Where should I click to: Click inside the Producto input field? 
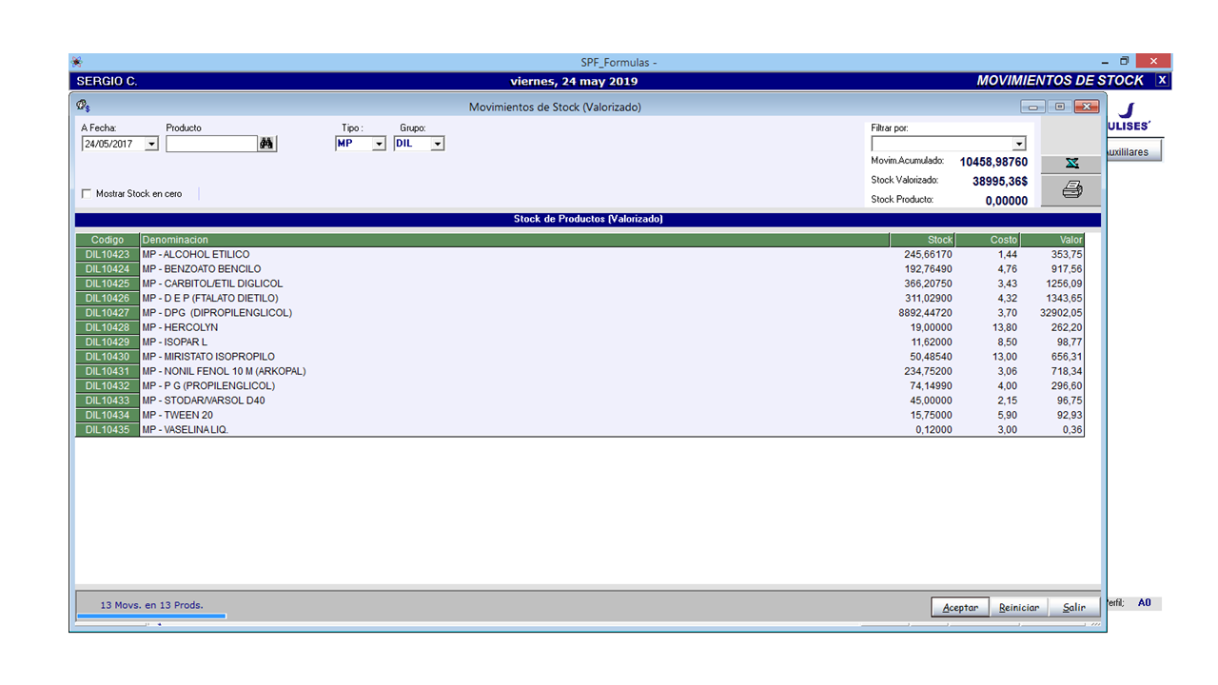tap(211, 143)
